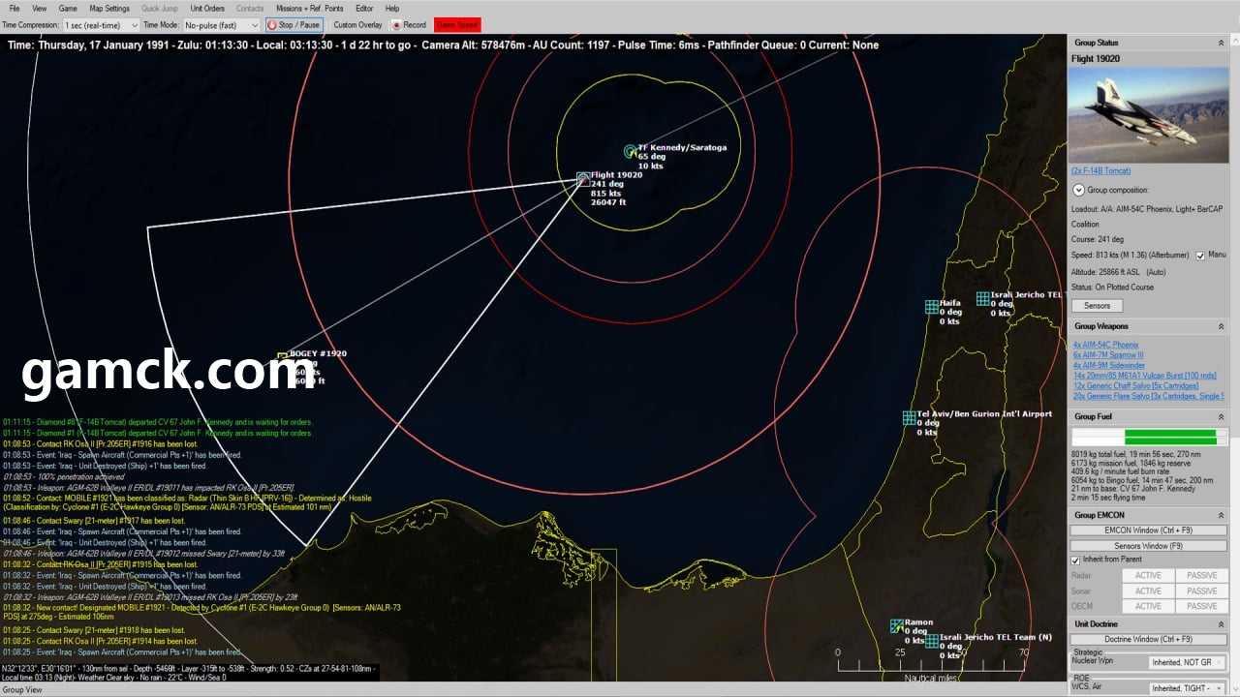
Task: Click the Custom Overlay button
Action: coord(357,25)
